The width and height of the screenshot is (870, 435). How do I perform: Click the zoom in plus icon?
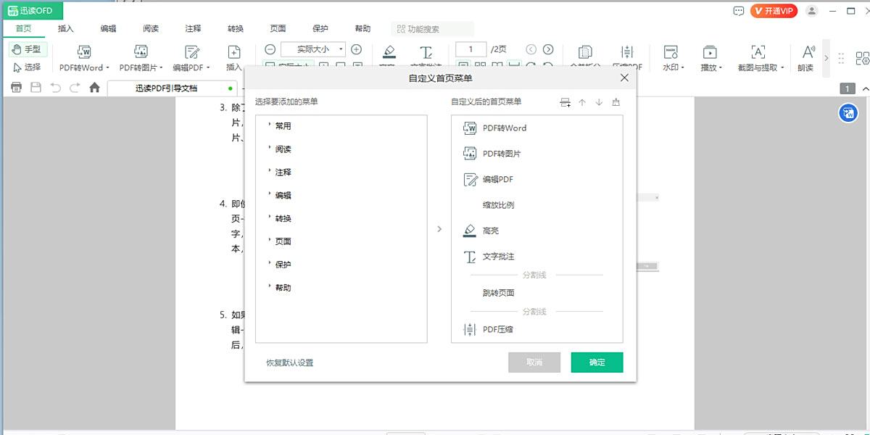(356, 49)
